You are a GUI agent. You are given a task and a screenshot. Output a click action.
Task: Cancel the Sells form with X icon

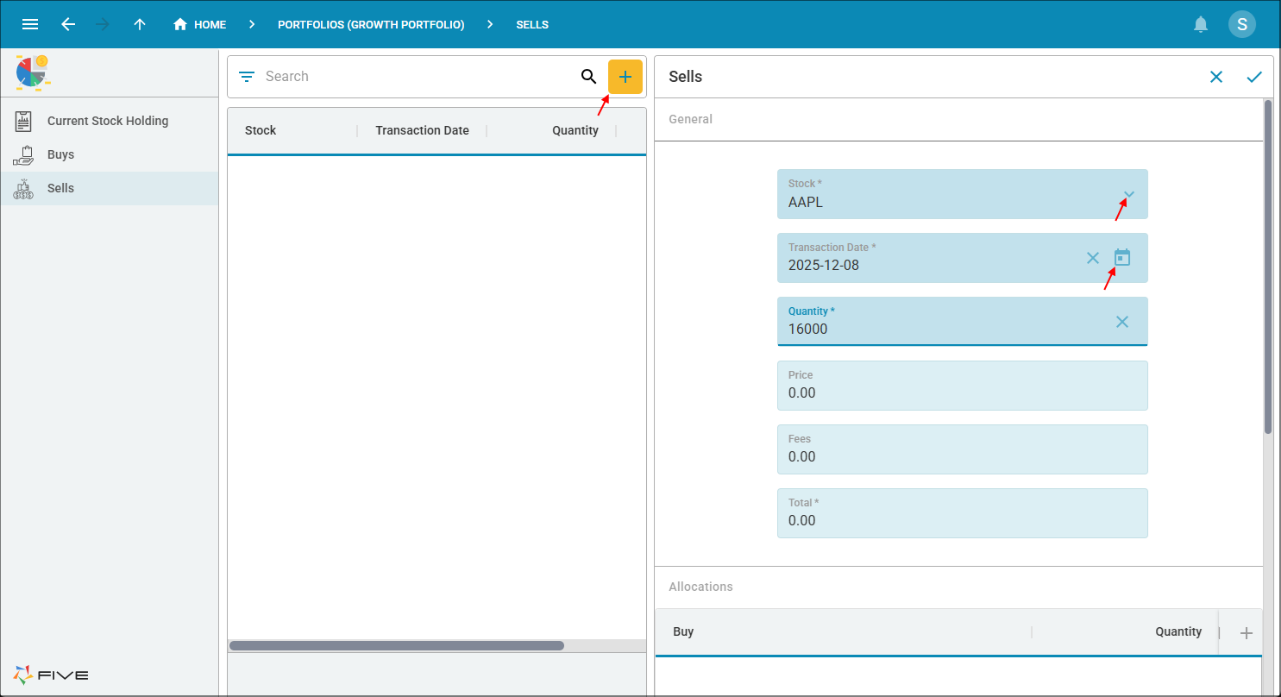coord(1215,77)
